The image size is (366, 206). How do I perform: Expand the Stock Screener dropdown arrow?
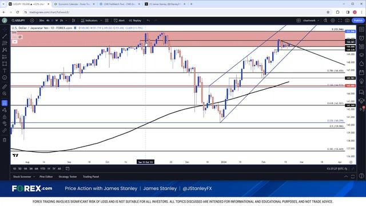34,177
